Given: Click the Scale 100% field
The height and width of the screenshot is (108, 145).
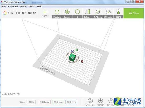Looking at the screenshot, I should [x=31, y=102].
